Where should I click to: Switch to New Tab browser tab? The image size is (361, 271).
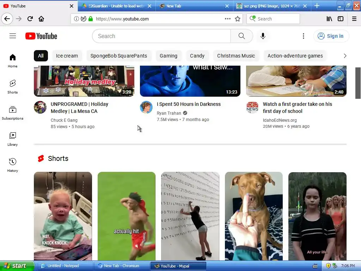tap(194, 6)
